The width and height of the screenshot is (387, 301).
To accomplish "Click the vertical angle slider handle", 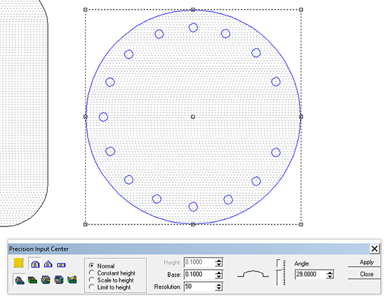I will (279, 269).
